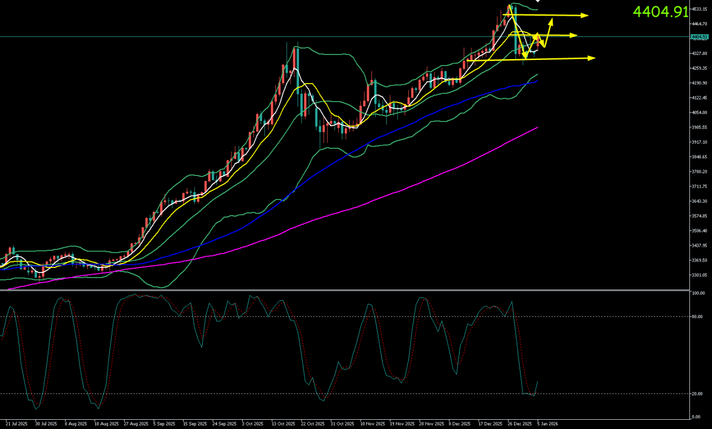The width and height of the screenshot is (712, 429).
Task: Click the 13 Oct 2025 date label
Action: 284,424
